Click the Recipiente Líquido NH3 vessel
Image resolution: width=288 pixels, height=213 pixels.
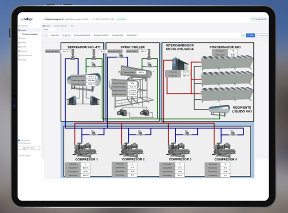pos(219,109)
